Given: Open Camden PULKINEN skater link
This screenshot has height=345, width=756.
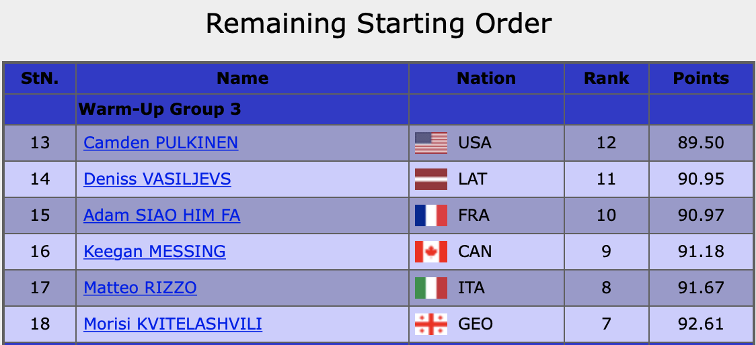Looking at the screenshot, I should tap(161, 143).
